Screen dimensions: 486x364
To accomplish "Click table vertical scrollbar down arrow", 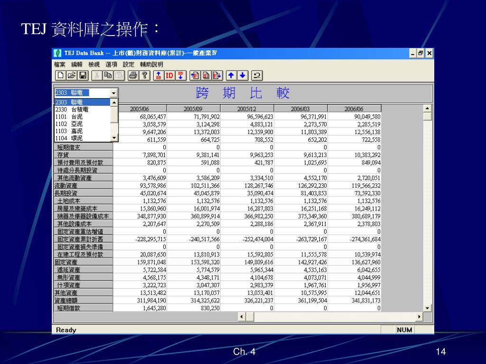I will coord(428,308).
